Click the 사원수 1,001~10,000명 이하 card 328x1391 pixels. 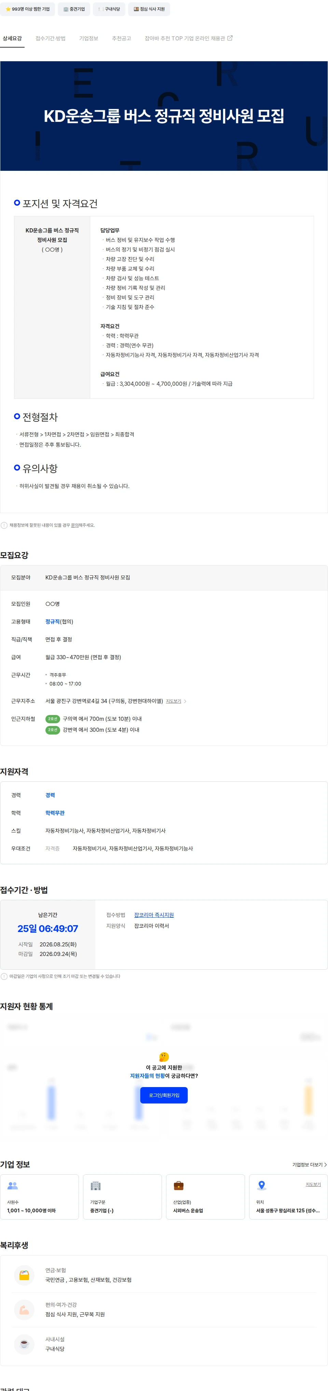pyautogui.click(x=39, y=1197)
